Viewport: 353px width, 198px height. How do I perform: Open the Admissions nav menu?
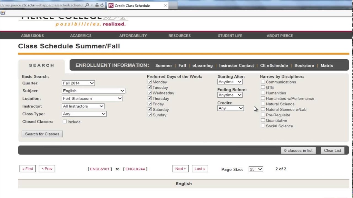click(33, 35)
